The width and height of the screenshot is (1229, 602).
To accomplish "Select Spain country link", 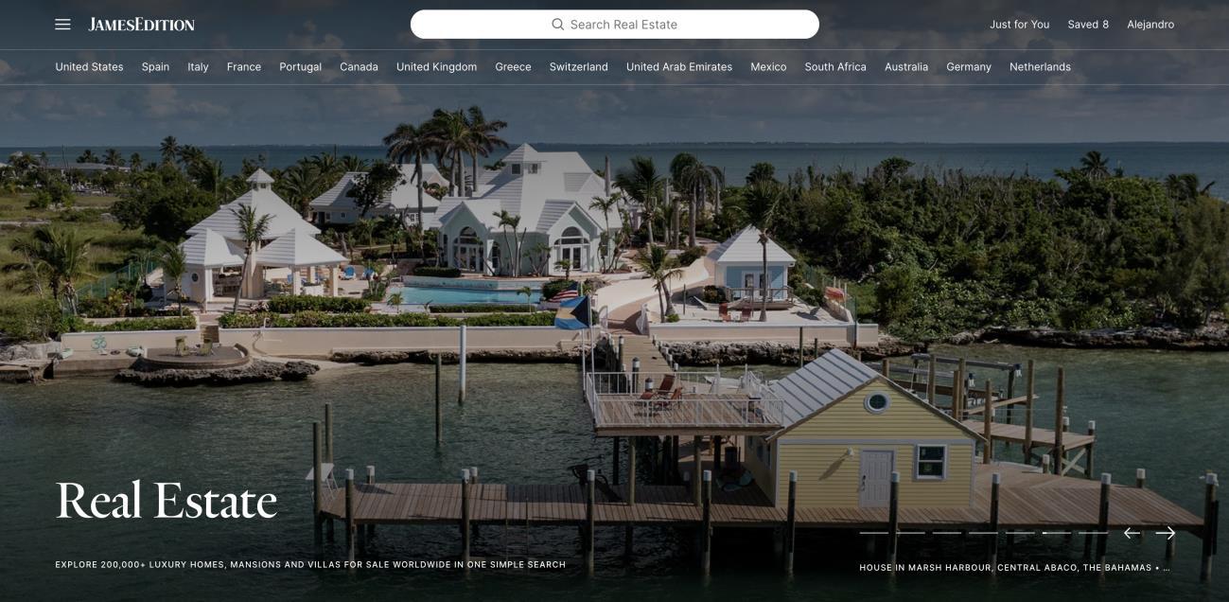I will pos(155,67).
